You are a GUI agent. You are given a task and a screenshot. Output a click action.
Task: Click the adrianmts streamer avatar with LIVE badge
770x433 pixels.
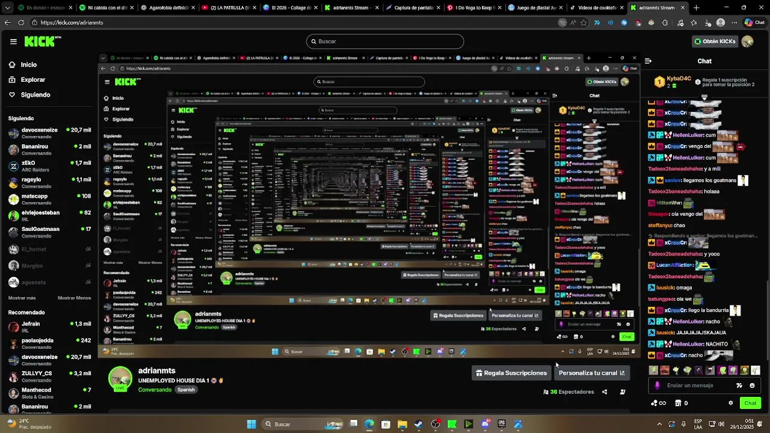[120, 379]
